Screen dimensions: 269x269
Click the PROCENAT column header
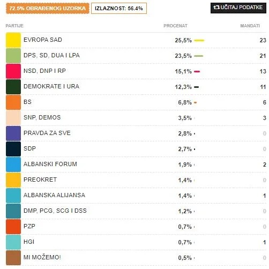(175, 26)
